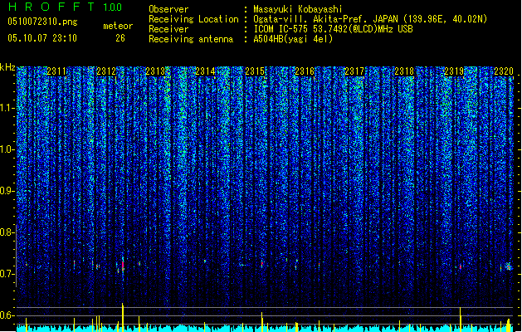
Task: Click the 0.6 frequency axis tick
Action: click(7, 315)
